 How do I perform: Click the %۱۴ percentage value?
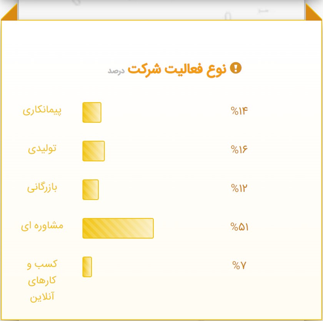(x=239, y=111)
